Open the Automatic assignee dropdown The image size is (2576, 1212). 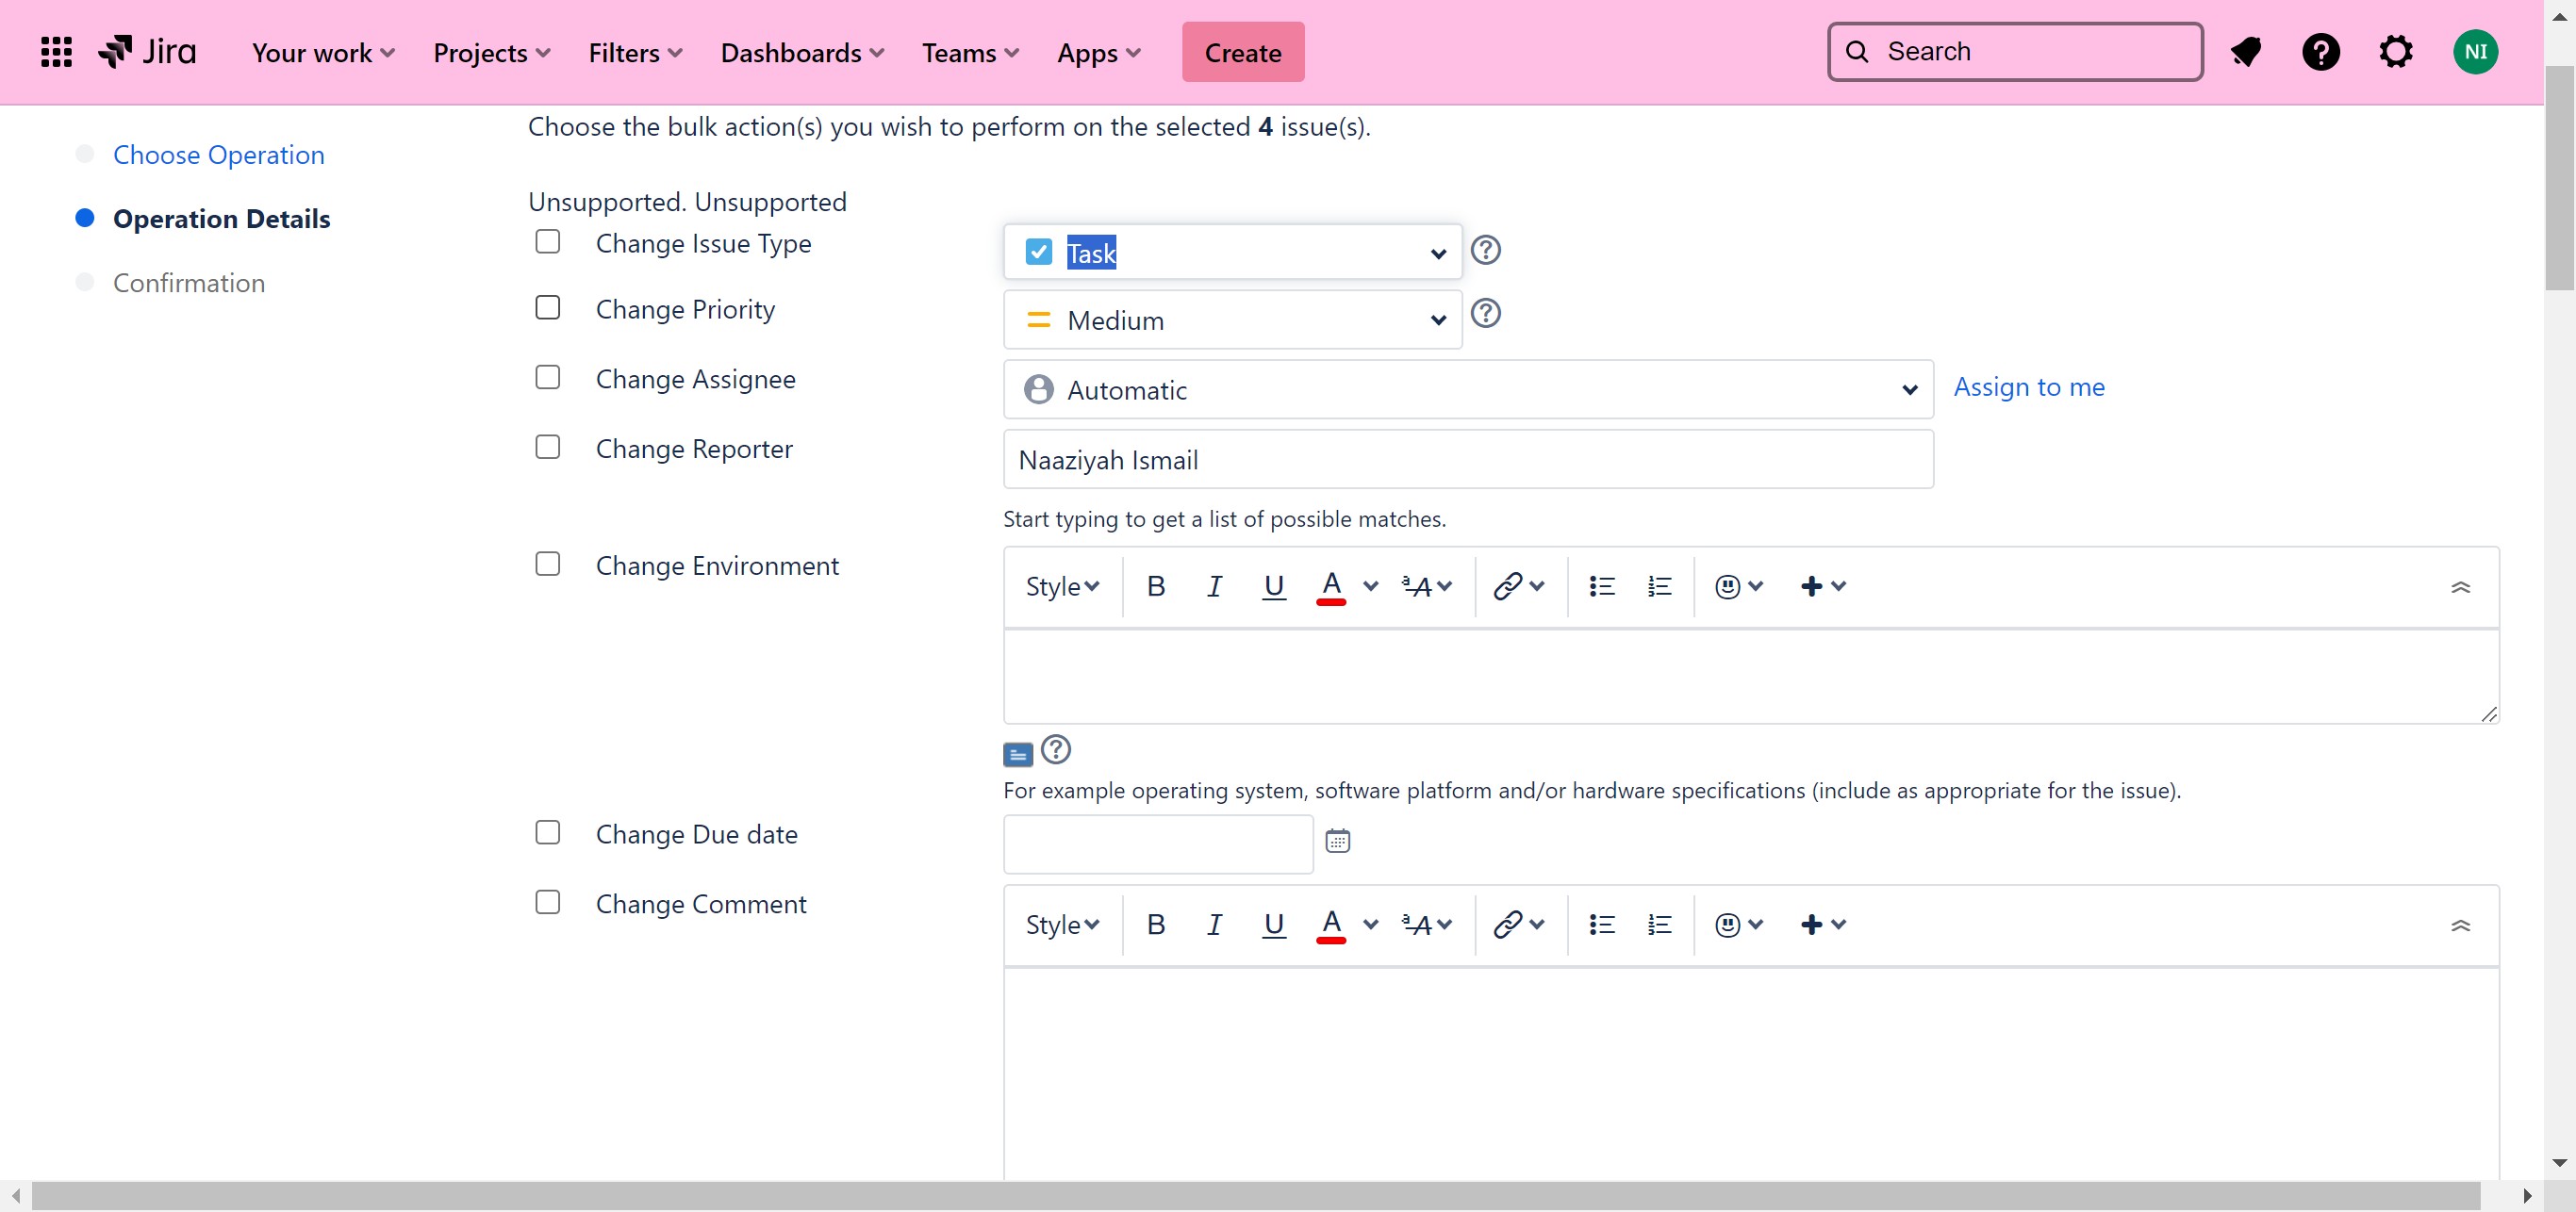1467,389
